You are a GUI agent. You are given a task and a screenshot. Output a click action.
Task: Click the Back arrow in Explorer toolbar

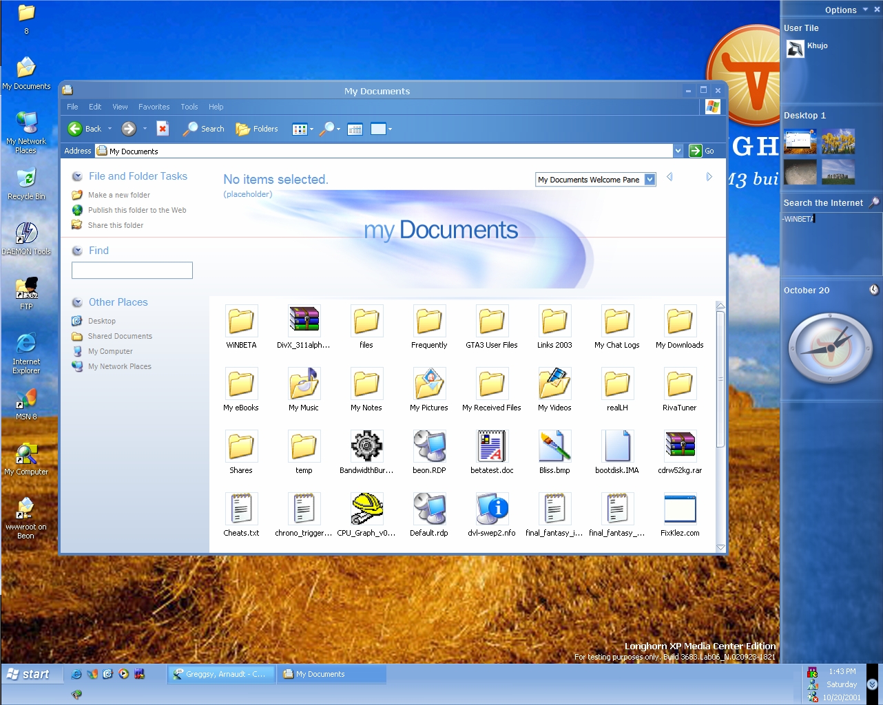75,129
